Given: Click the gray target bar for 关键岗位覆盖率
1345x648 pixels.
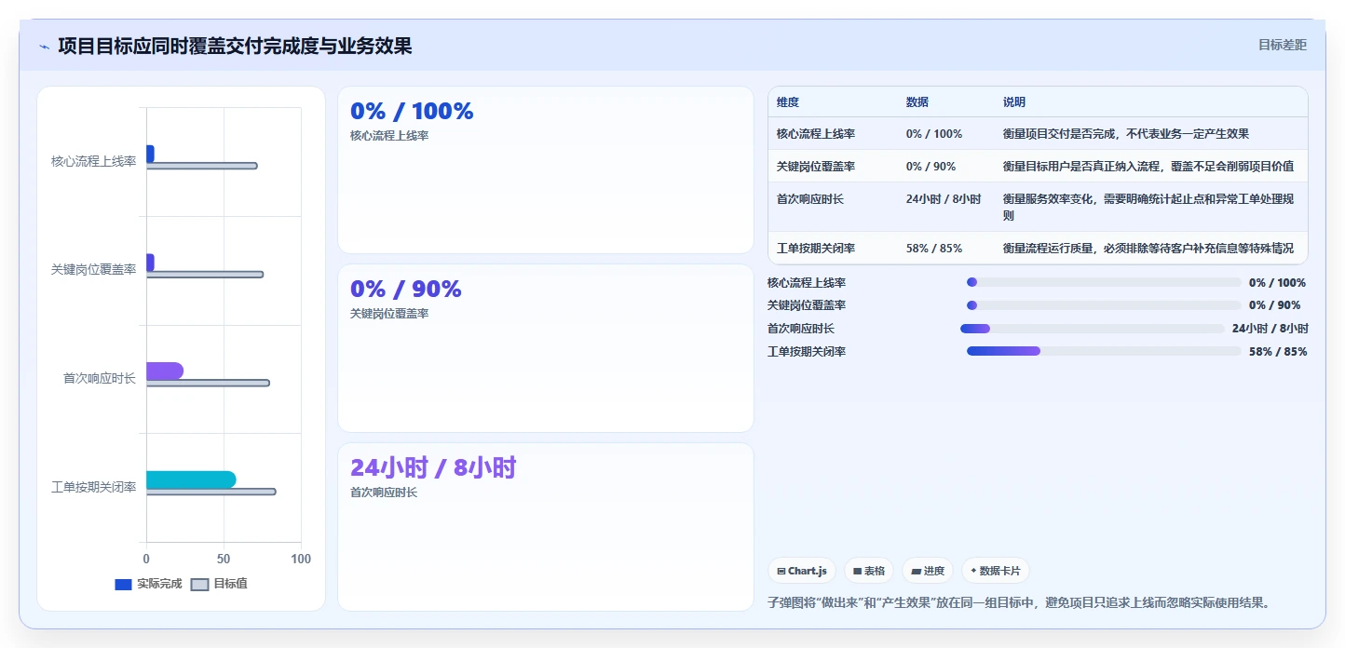Looking at the screenshot, I should pos(205,275).
